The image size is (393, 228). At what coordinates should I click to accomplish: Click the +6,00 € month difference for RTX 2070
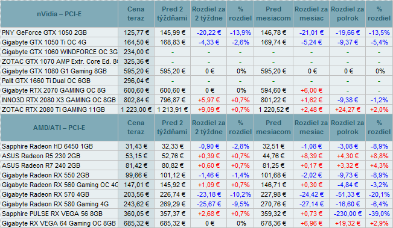pyautogui.click(x=312, y=90)
